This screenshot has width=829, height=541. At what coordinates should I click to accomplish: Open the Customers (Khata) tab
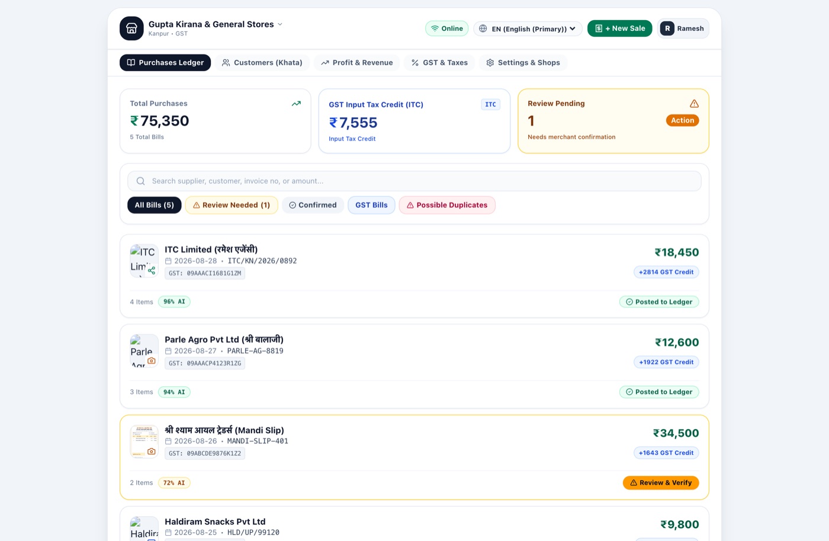[262, 63]
